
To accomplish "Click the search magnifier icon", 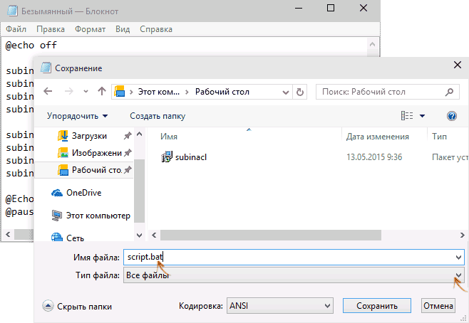I will (449, 92).
